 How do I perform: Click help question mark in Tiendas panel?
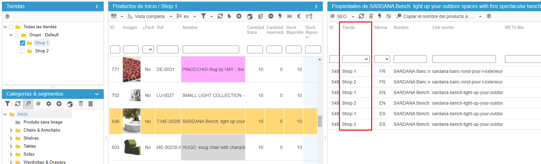tap(7, 16)
